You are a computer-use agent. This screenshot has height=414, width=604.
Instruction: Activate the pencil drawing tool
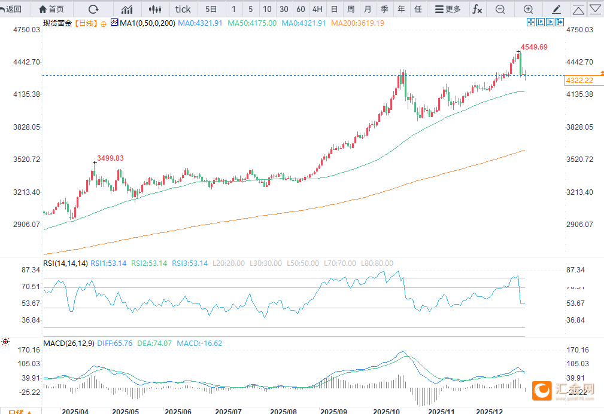point(557,9)
